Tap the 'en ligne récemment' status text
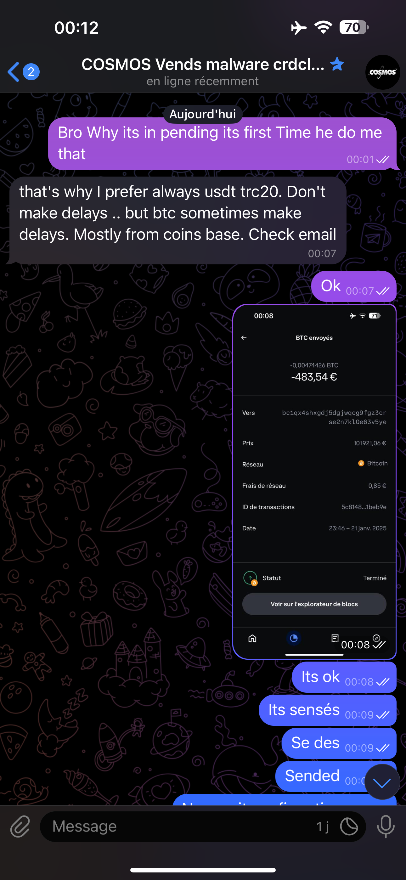 coord(203,81)
